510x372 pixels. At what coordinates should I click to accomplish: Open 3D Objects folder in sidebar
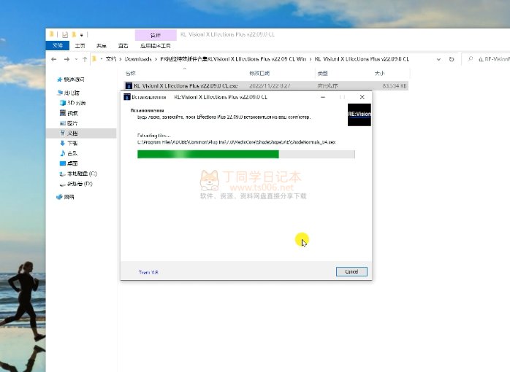73,103
